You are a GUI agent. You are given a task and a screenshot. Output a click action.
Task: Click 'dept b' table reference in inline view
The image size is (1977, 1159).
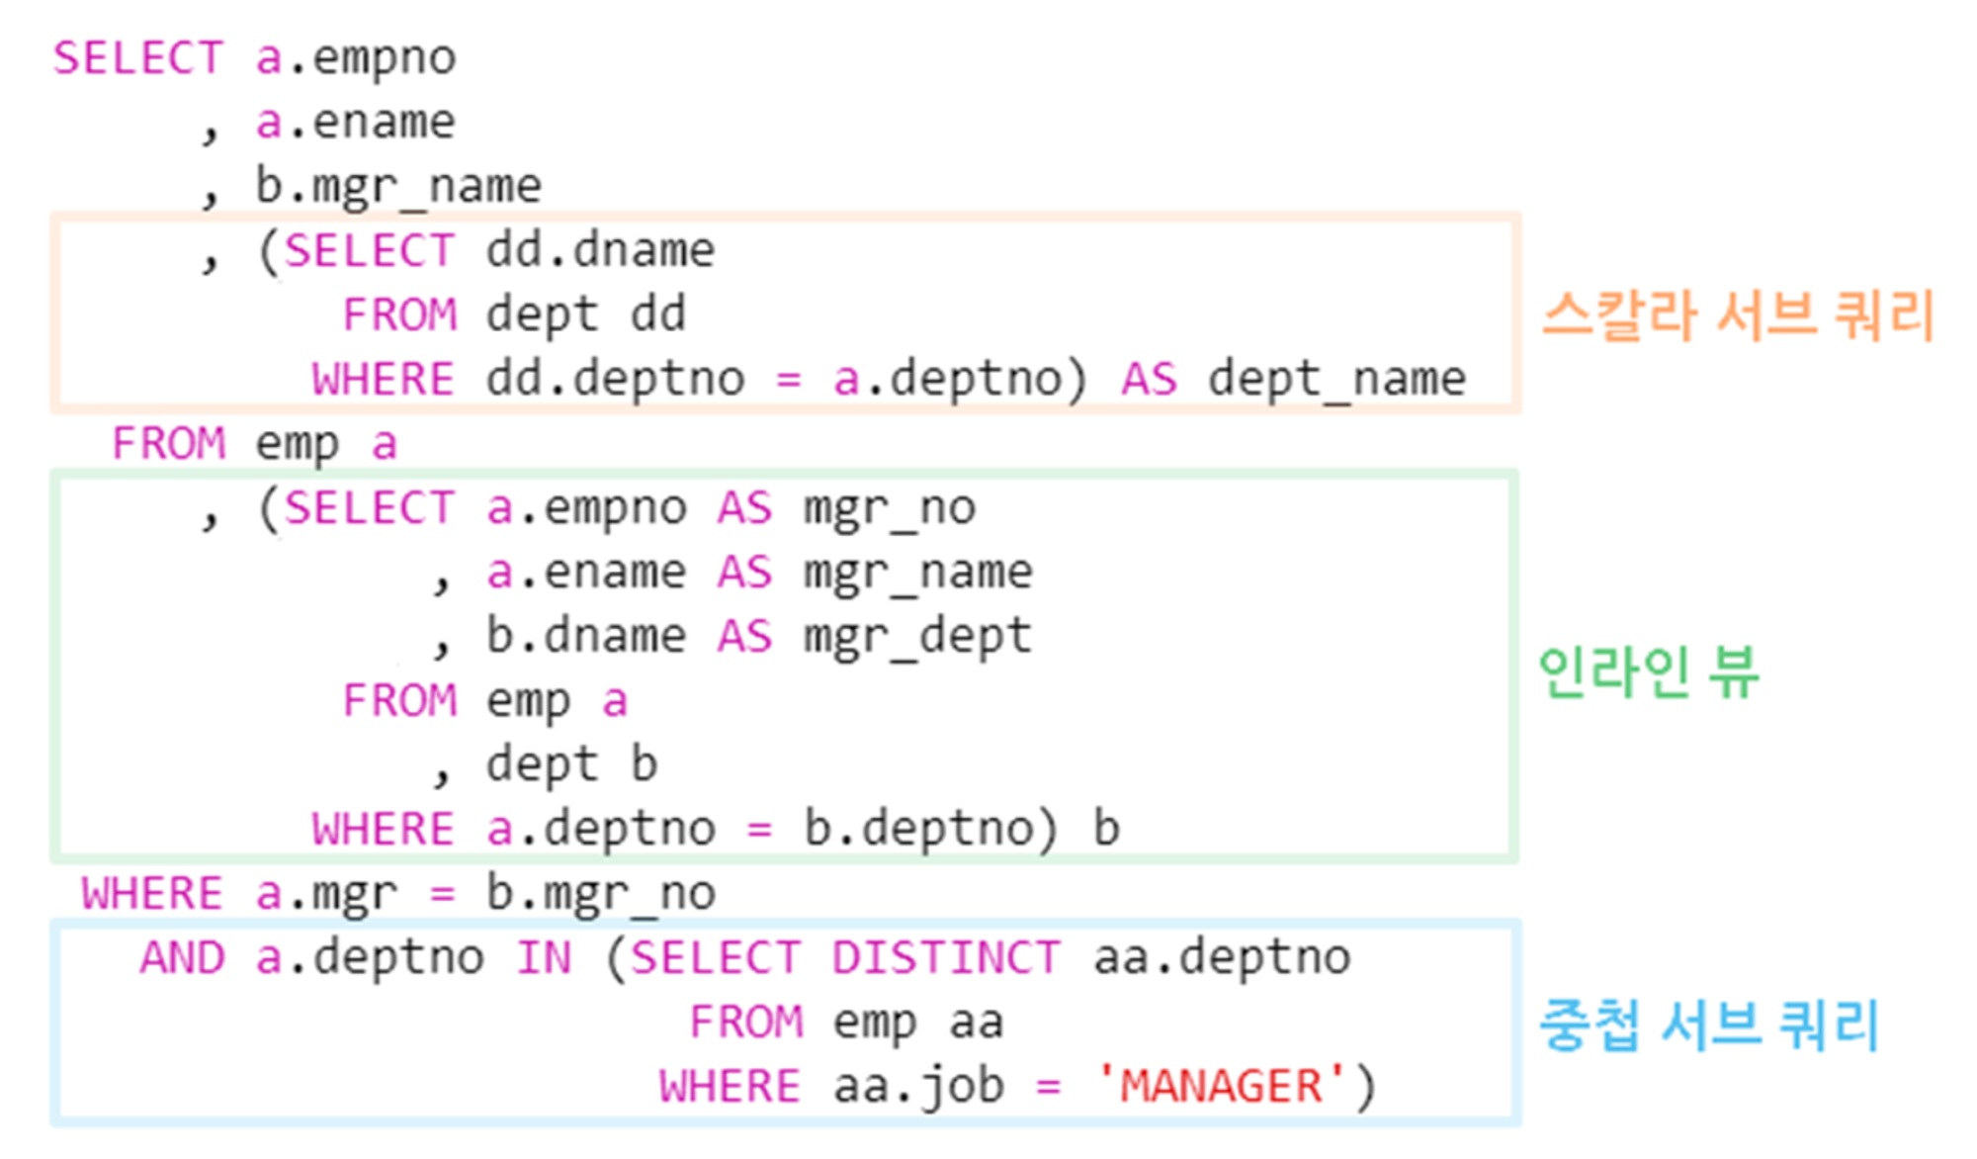tap(571, 764)
